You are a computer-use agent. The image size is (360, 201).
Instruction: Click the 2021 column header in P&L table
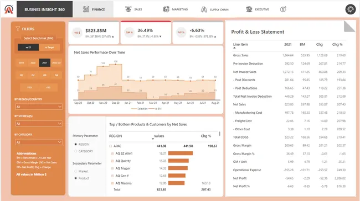288,44
